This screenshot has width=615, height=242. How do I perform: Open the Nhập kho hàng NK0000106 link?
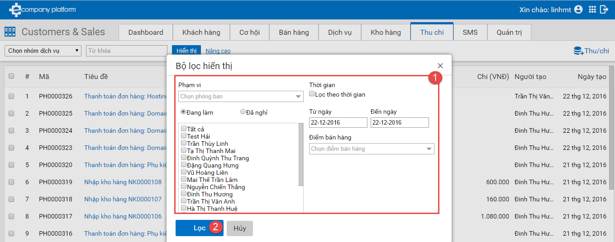click(x=123, y=216)
